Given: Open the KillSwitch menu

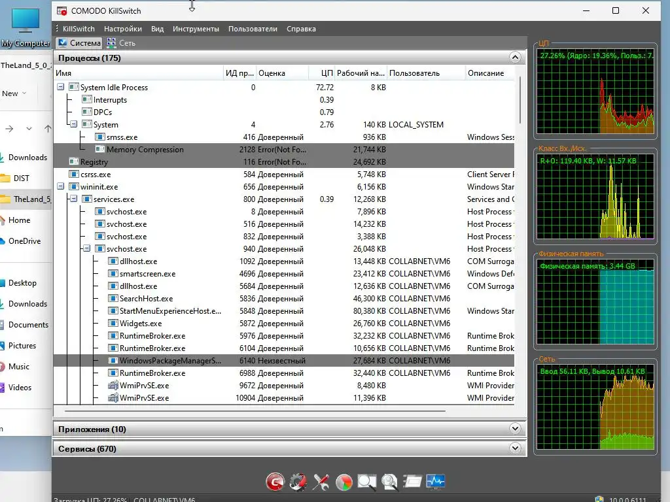Looking at the screenshot, I should tap(79, 29).
